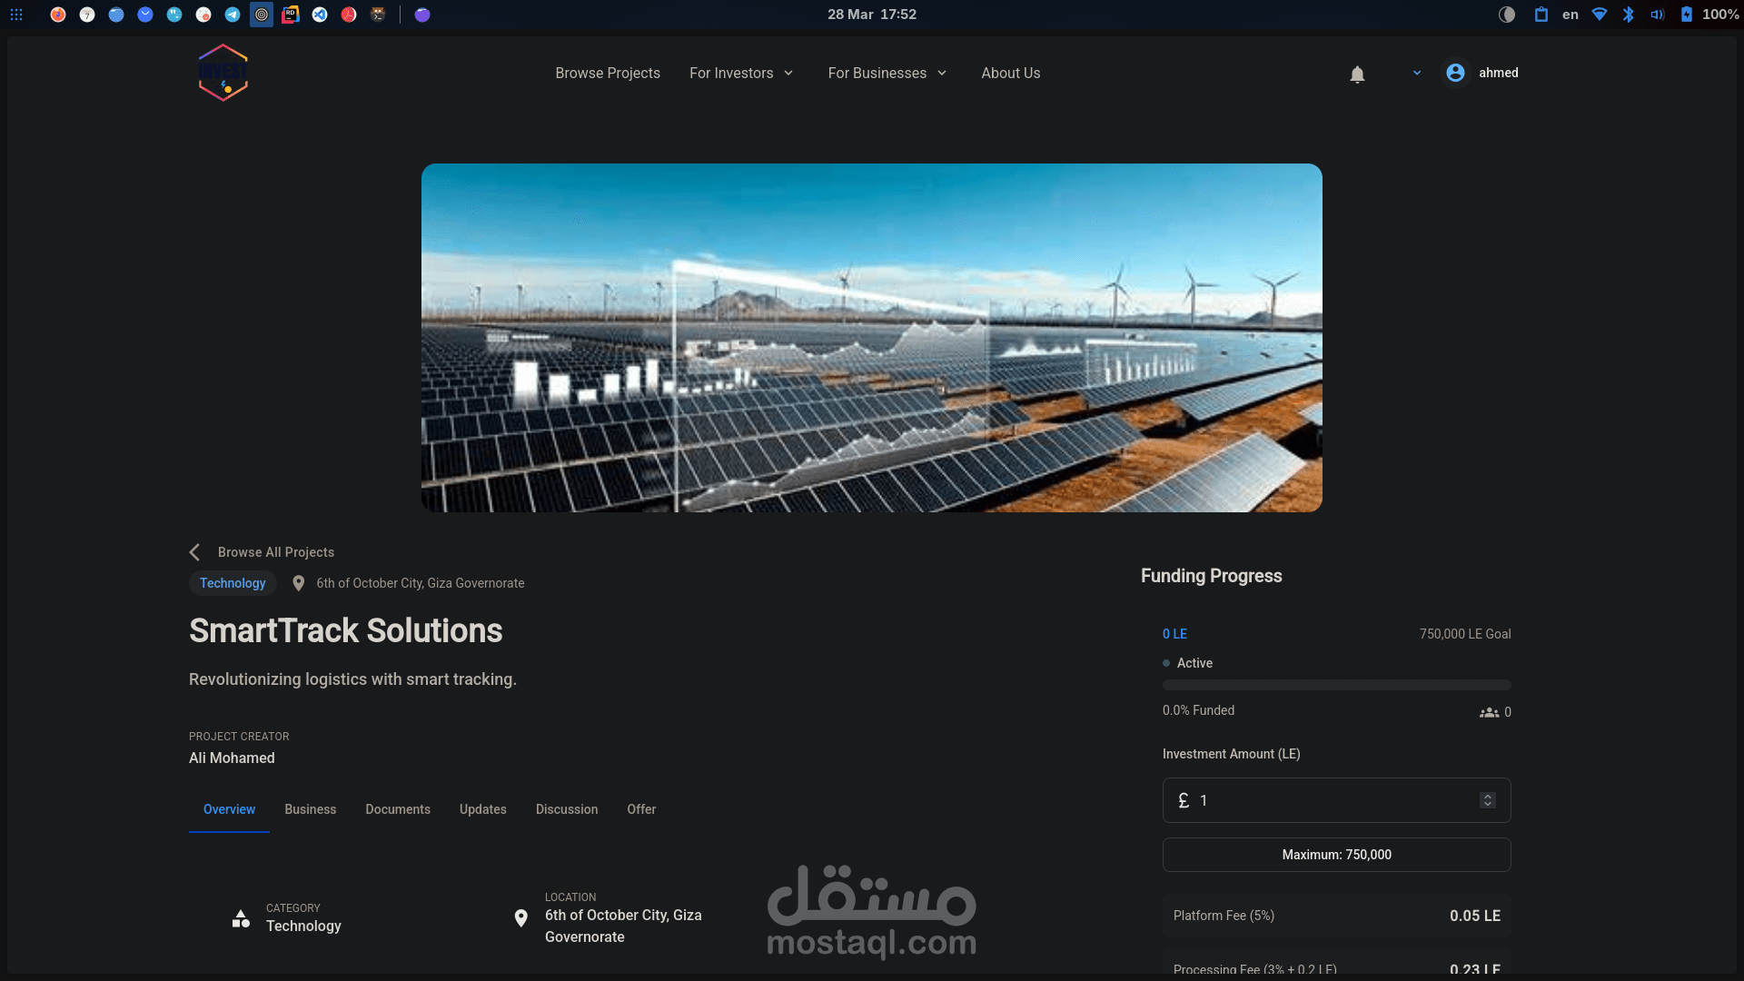
Task: Click the back arrow beside Browse All Projects
Action: pos(194,552)
